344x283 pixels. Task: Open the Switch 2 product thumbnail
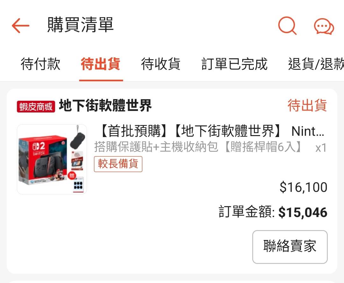point(52,159)
